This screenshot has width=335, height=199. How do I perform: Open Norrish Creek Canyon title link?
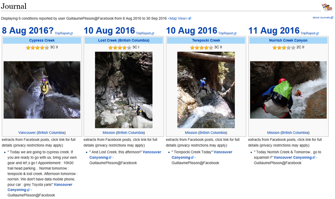click(x=288, y=40)
